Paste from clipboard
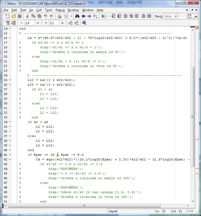201x216 pixels. point(39,16)
